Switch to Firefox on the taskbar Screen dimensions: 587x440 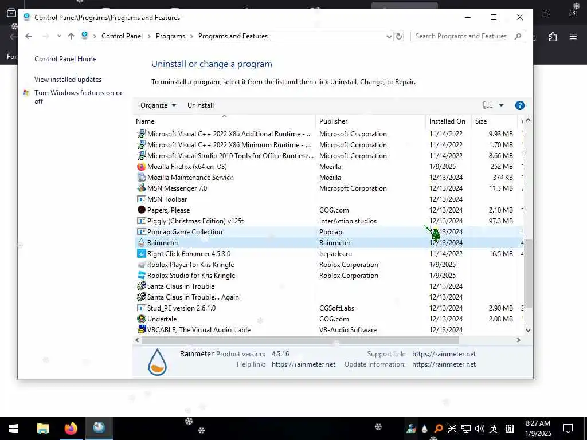pyautogui.click(x=71, y=429)
